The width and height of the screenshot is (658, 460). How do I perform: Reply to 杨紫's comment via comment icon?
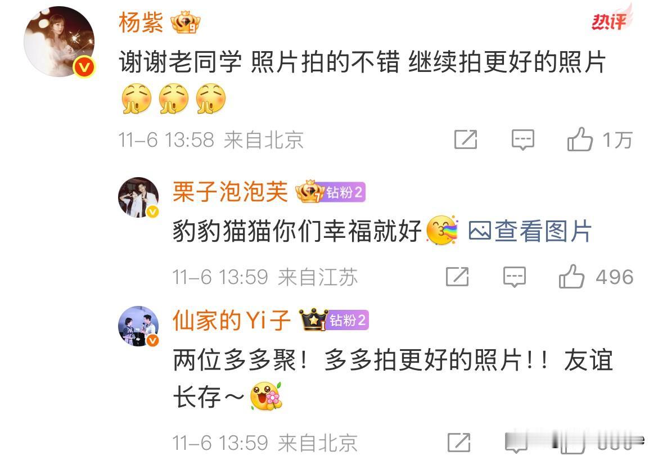522,140
